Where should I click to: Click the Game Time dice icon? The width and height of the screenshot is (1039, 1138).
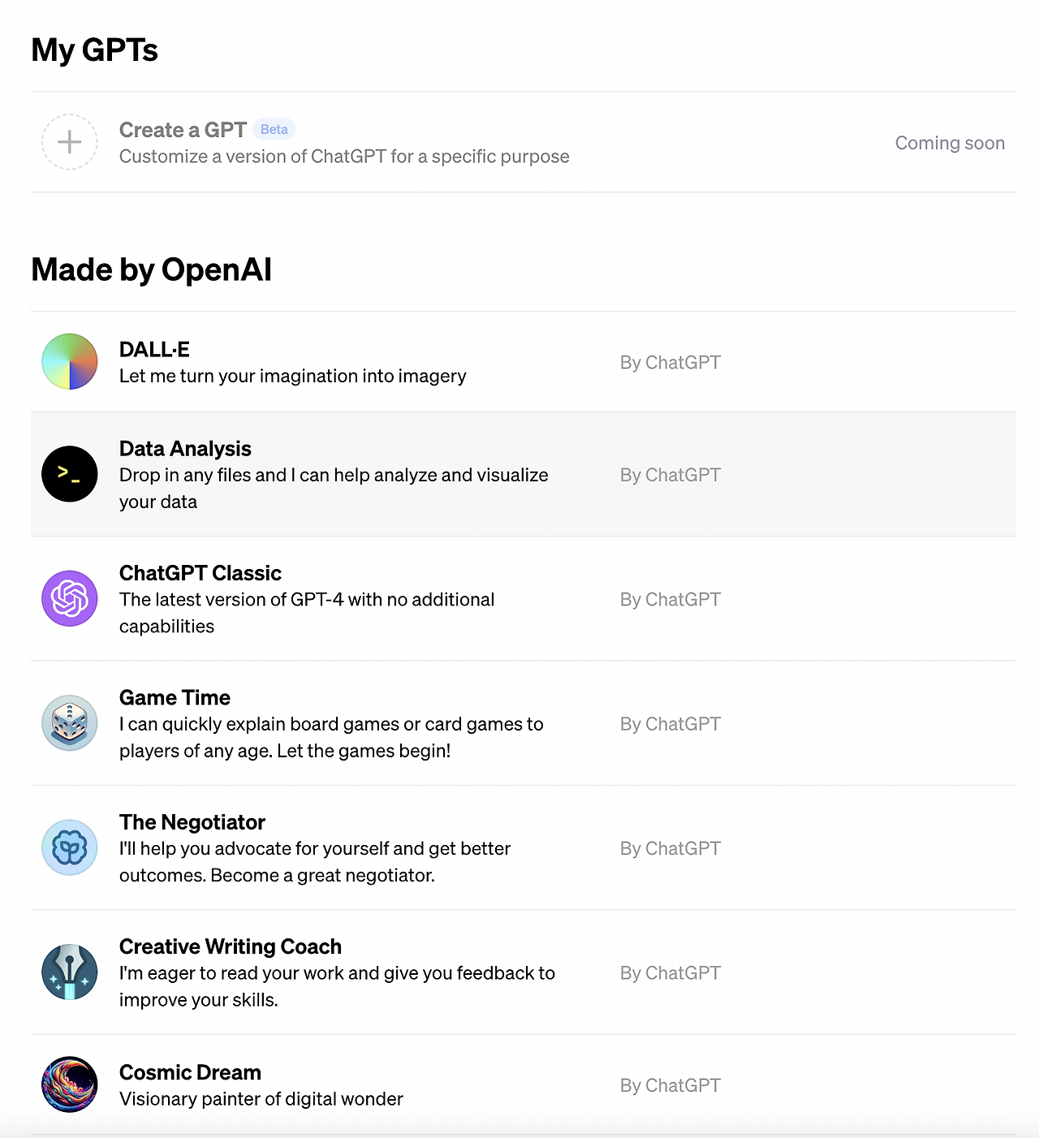pos(70,723)
